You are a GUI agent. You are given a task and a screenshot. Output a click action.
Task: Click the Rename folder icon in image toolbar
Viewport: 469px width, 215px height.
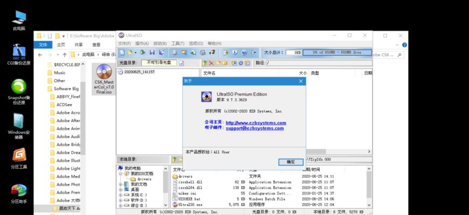pyautogui.click(x=225, y=63)
